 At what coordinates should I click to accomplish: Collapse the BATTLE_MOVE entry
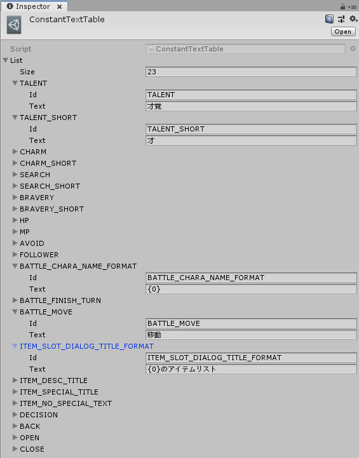tap(15, 312)
